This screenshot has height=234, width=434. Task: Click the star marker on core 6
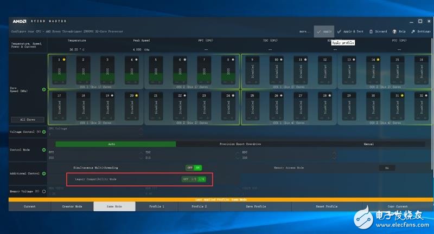click(184, 60)
